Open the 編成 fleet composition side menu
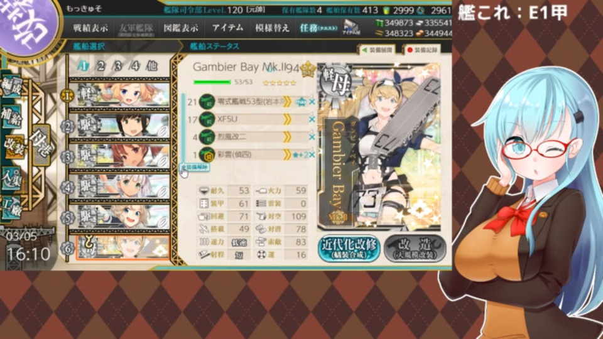The image size is (603, 339). pos(12,86)
